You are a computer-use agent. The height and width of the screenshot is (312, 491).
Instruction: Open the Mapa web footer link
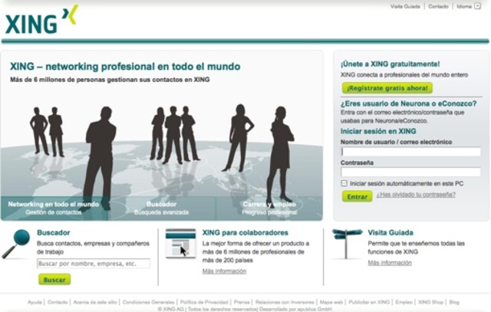tap(331, 302)
